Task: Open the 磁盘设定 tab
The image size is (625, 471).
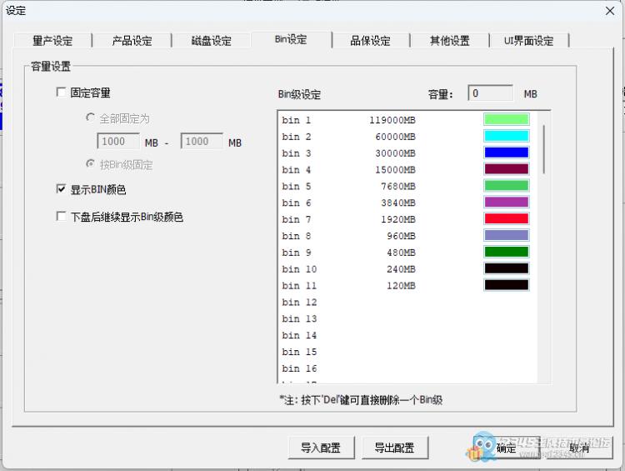Action: [211, 41]
